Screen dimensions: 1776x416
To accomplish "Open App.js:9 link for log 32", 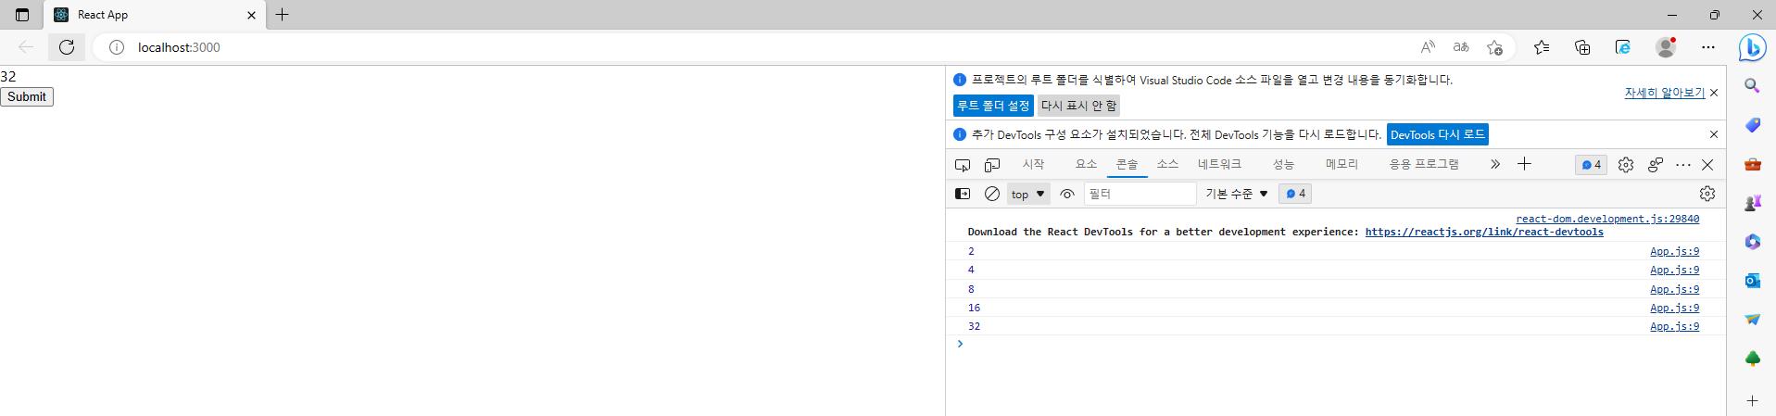I will pos(1674,326).
